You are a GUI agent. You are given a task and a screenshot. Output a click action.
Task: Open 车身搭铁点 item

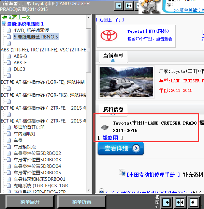pos(25,147)
